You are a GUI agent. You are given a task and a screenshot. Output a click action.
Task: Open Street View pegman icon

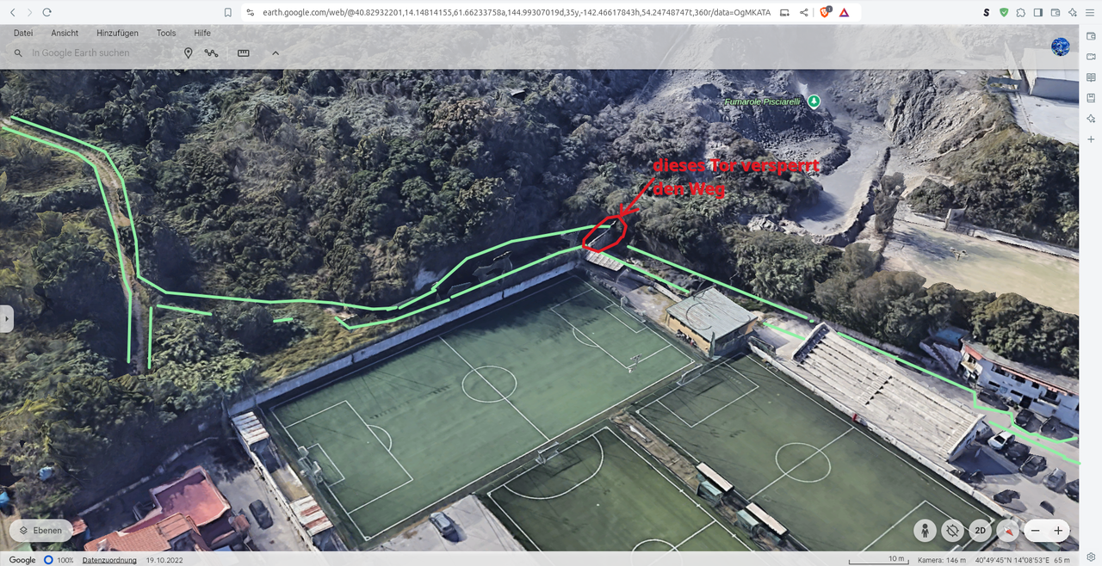(926, 531)
